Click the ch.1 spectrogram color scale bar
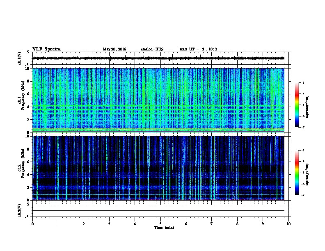The height and width of the screenshot is (251, 325). point(297,105)
